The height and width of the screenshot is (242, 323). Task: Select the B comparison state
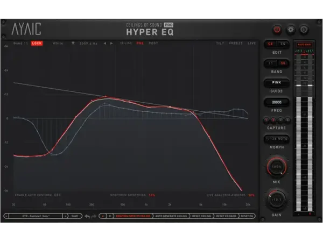click(x=110, y=216)
